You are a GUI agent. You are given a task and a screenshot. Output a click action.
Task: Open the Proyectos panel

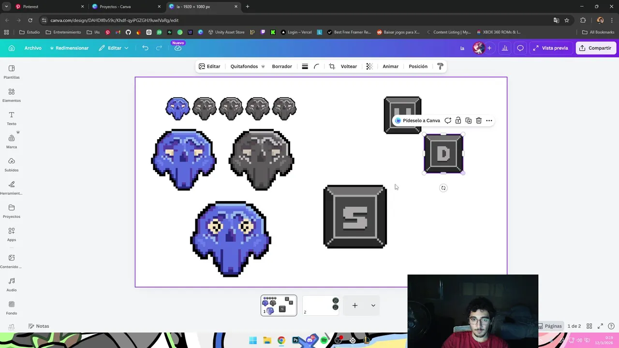(12, 211)
